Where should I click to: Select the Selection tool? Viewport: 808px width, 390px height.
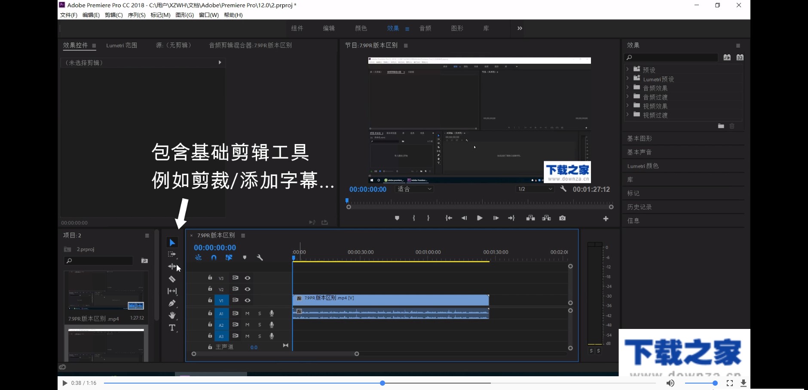pyautogui.click(x=172, y=242)
